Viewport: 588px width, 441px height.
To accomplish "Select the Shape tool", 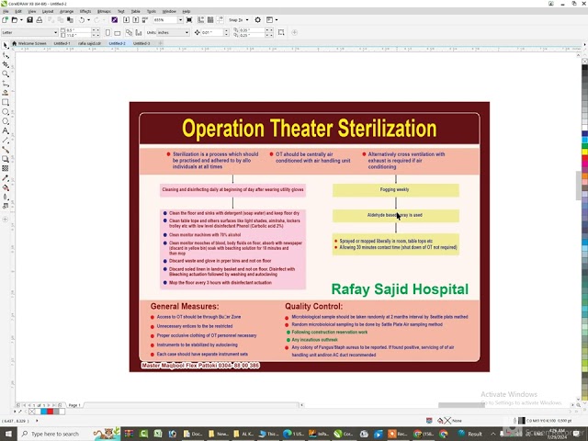I will tap(6, 55).
